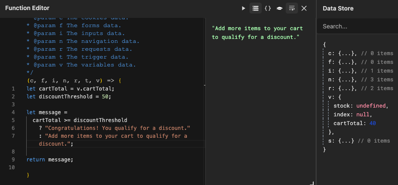
Task: Click the closing yellow brace of the function
Action: pos(28,175)
